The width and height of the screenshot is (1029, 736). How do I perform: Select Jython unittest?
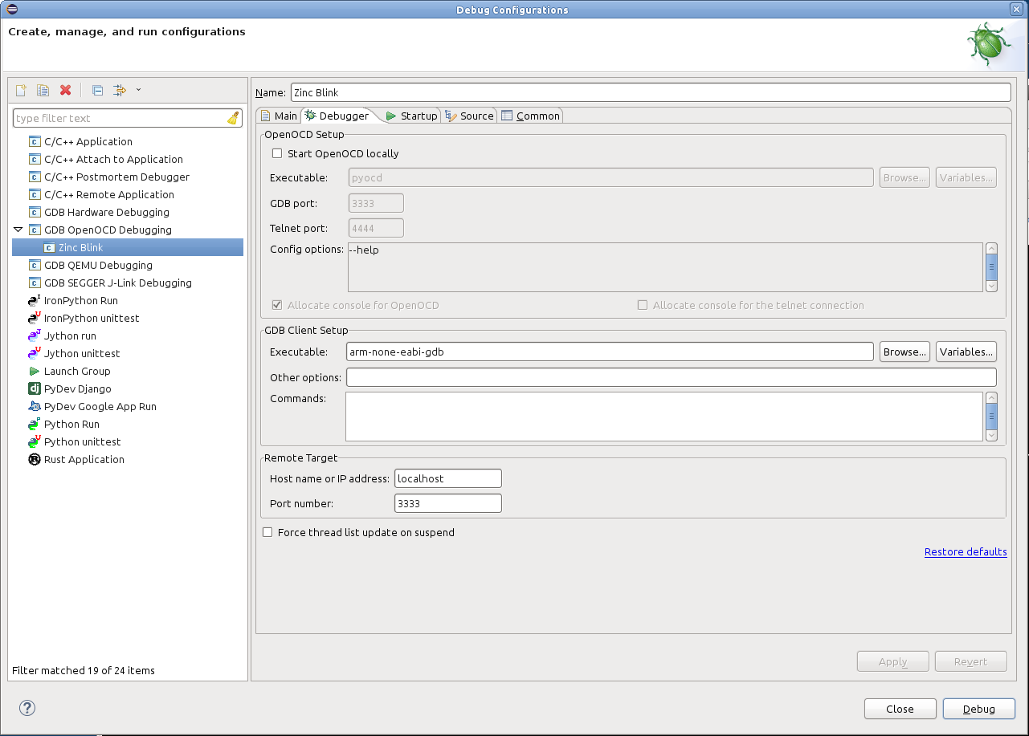[82, 353]
